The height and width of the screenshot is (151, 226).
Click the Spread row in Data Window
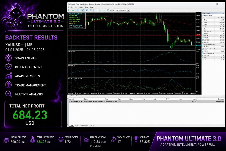[213, 33]
